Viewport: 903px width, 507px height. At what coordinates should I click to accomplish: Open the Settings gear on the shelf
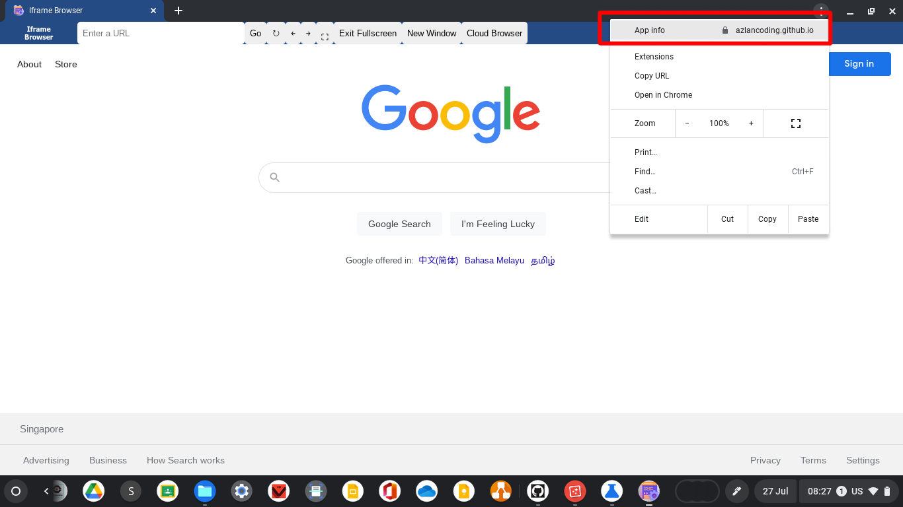pyautogui.click(x=242, y=491)
